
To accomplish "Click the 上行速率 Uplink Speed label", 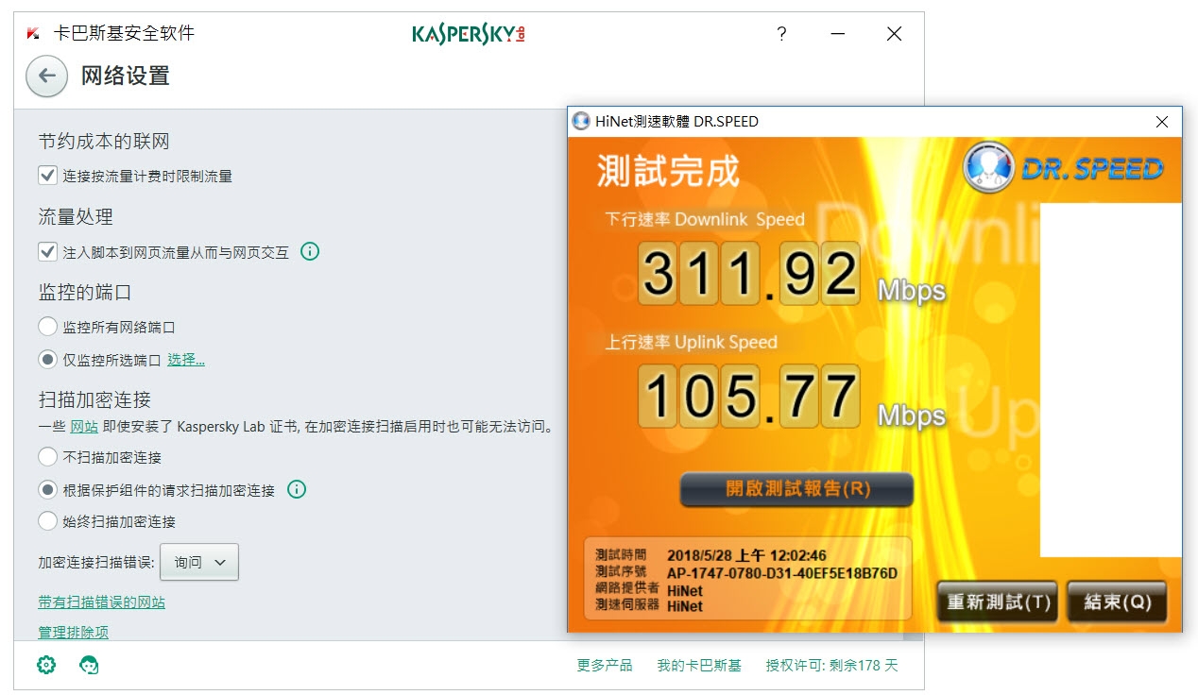I will [x=692, y=342].
